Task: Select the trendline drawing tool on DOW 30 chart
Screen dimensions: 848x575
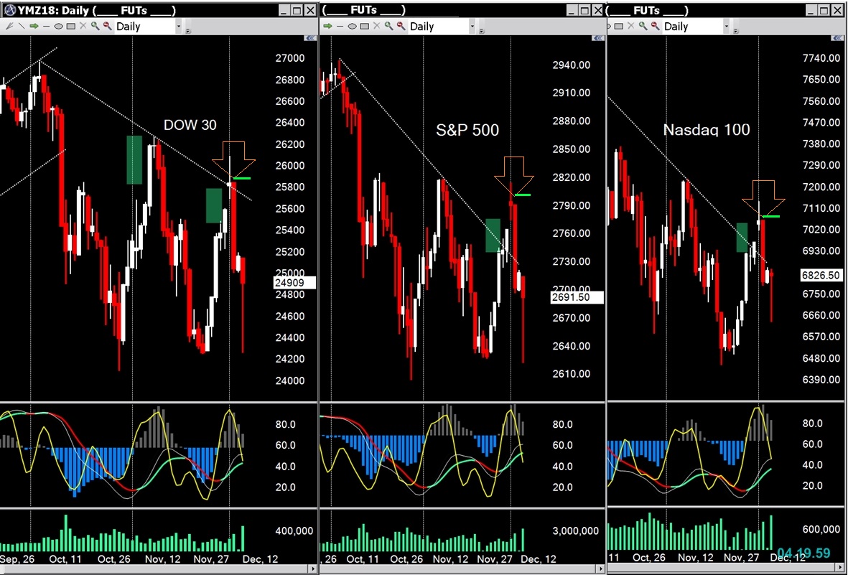Action: [22, 26]
